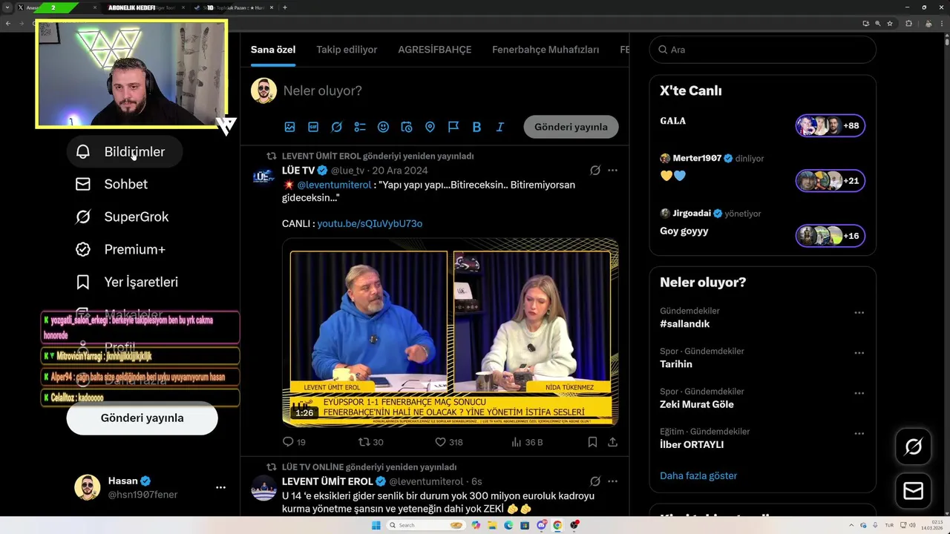Open İlber ORTAYLI trending topic

click(x=692, y=444)
